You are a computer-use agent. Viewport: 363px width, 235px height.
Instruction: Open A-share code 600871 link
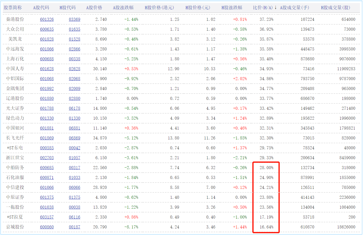[47, 177]
